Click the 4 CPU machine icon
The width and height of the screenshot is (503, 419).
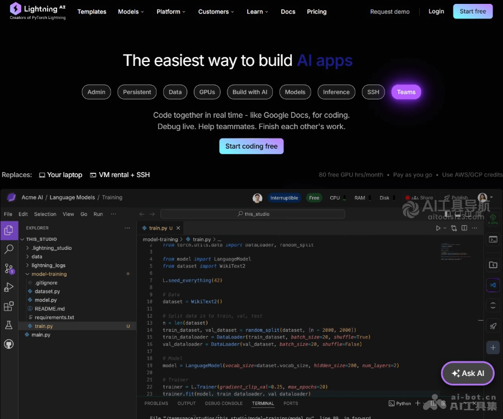tap(493, 219)
